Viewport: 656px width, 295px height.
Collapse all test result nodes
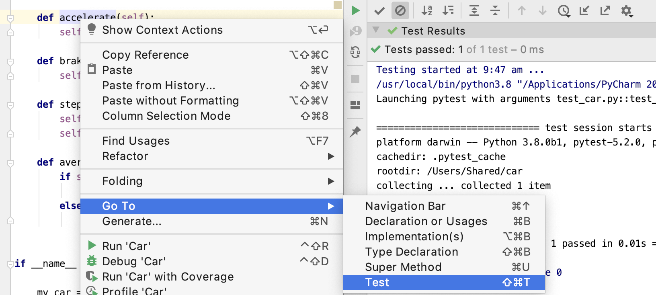(x=495, y=10)
